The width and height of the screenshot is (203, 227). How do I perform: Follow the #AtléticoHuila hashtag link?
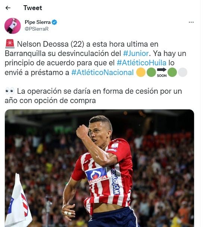(141, 63)
